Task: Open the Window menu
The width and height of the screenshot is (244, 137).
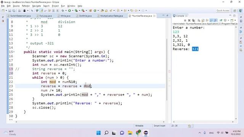Action: 71,6
